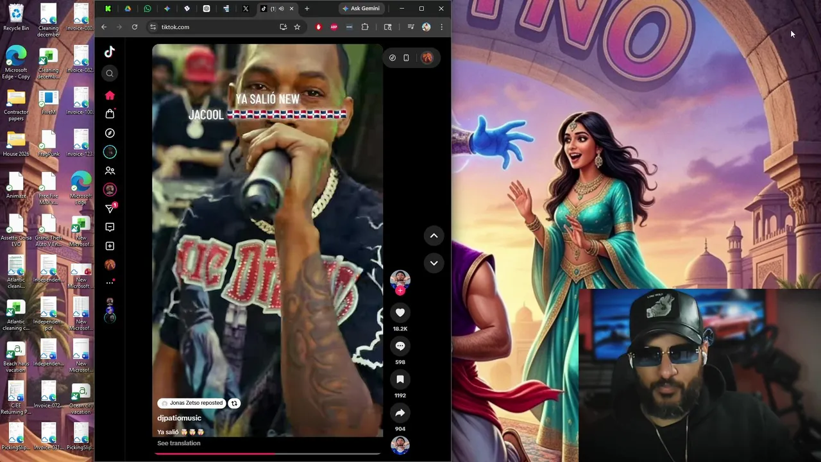The width and height of the screenshot is (821, 462).
Task: Open the red hand extension icon
Action: [x=319, y=27]
